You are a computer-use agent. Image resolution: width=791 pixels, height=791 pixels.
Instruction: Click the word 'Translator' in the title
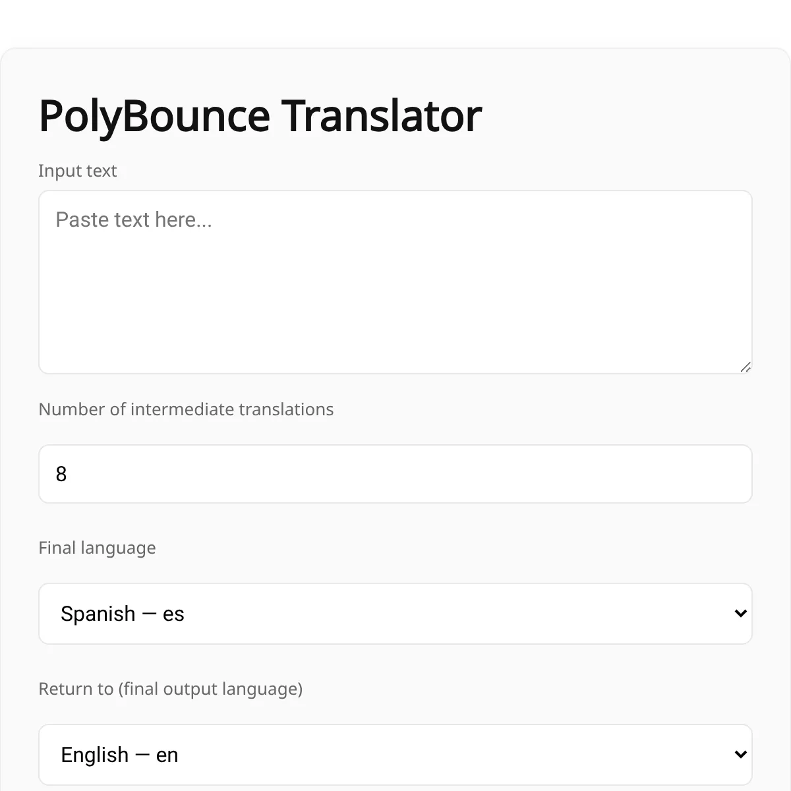[x=382, y=116]
